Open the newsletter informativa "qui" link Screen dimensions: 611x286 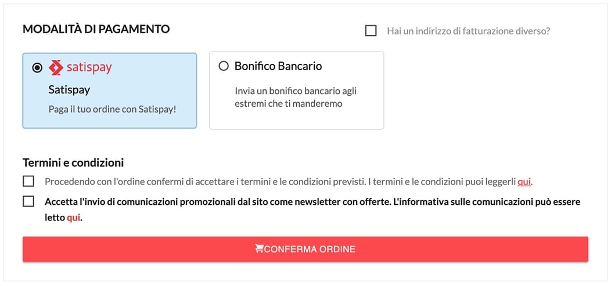[74, 218]
